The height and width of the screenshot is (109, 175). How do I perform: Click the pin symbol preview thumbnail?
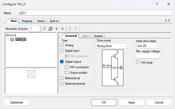pyautogui.click(x=31, y=74)
